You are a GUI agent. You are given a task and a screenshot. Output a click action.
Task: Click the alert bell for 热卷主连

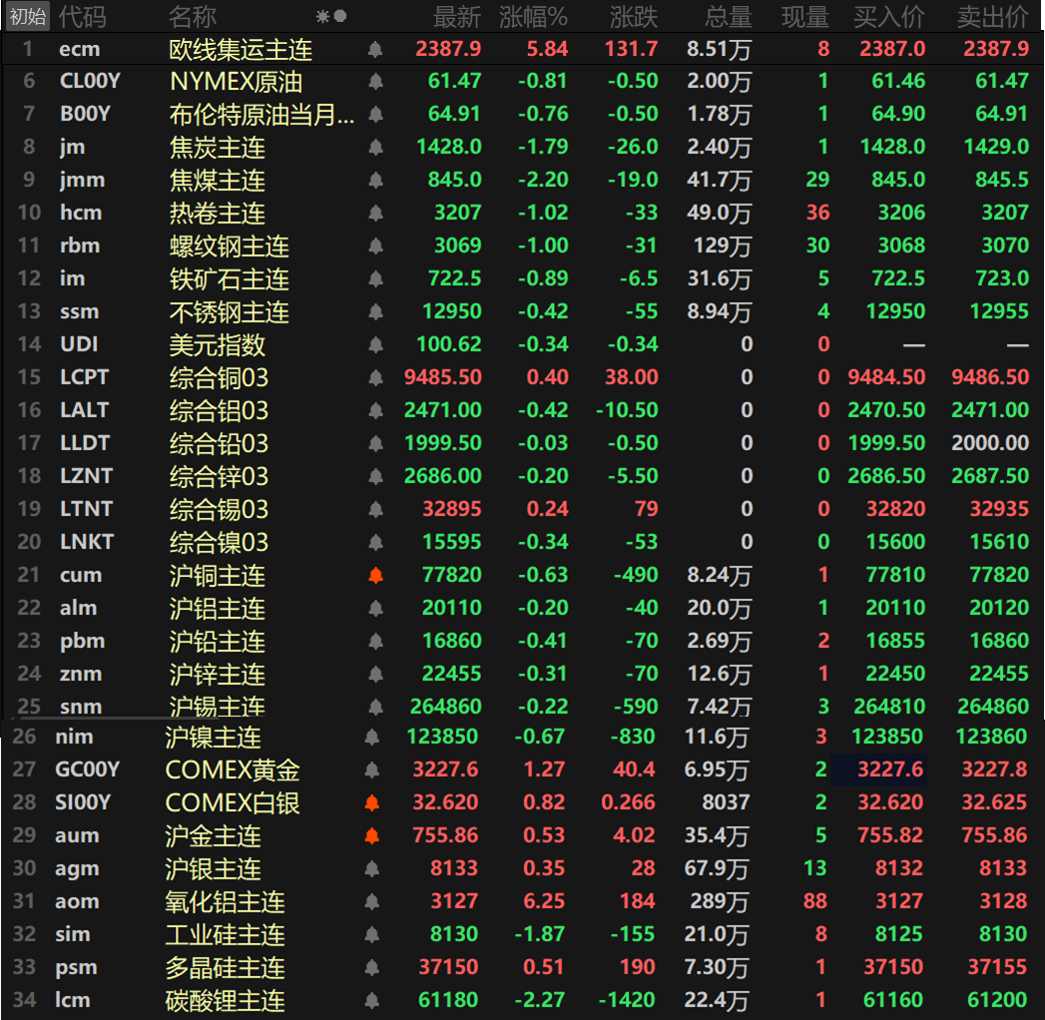(376, 214)
